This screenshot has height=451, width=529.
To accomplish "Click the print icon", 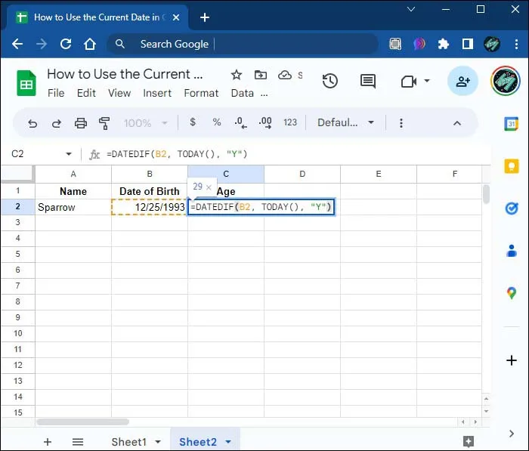I will [x=81, y=123].
